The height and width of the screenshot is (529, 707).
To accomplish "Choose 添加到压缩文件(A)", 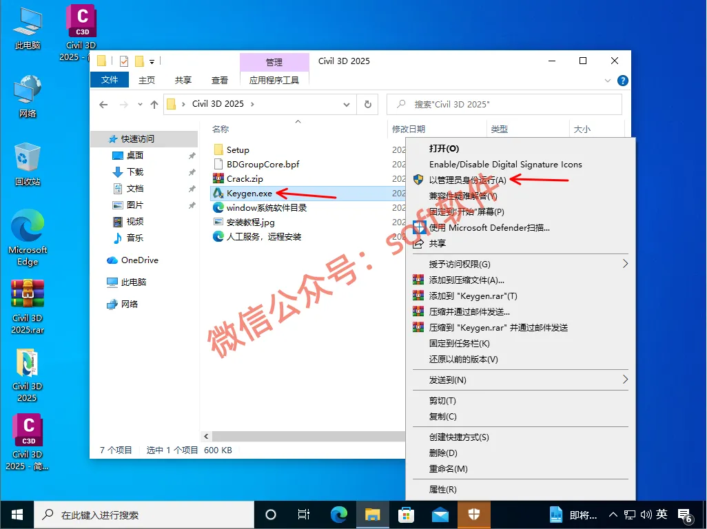I will point(467,280).
